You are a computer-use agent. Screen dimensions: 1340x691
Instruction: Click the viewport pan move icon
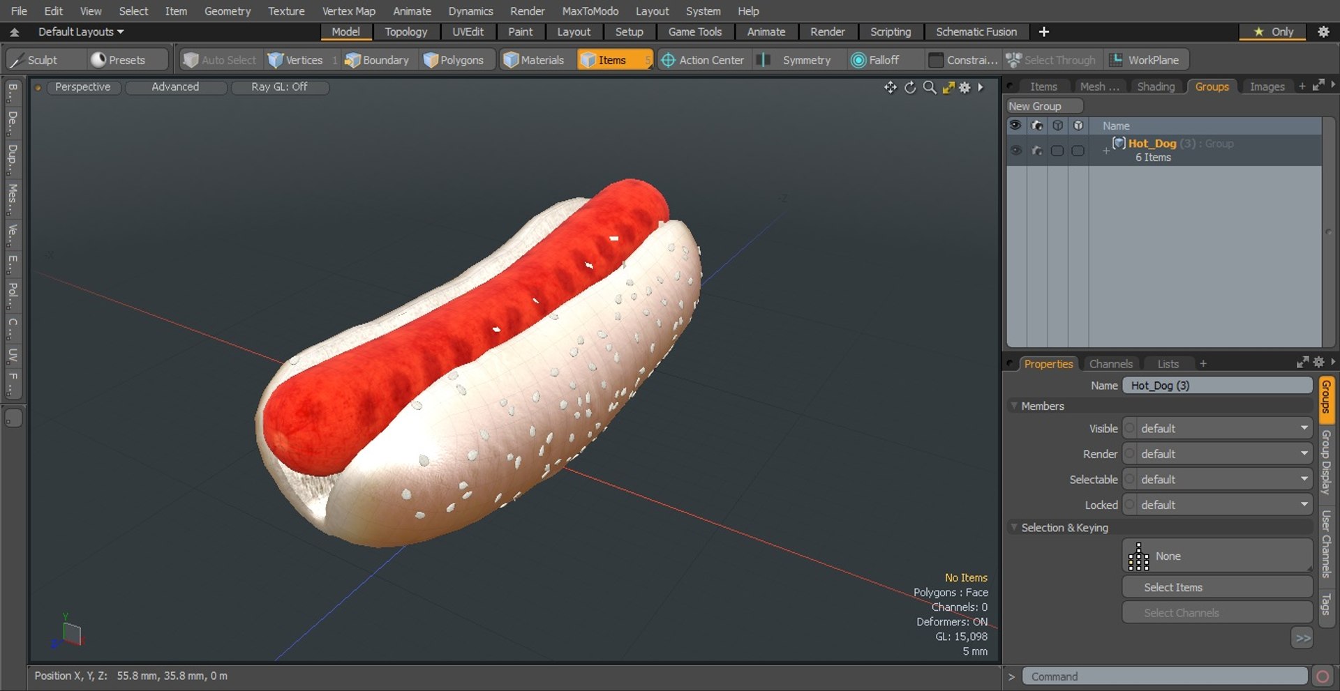click(x=891, y=87)
